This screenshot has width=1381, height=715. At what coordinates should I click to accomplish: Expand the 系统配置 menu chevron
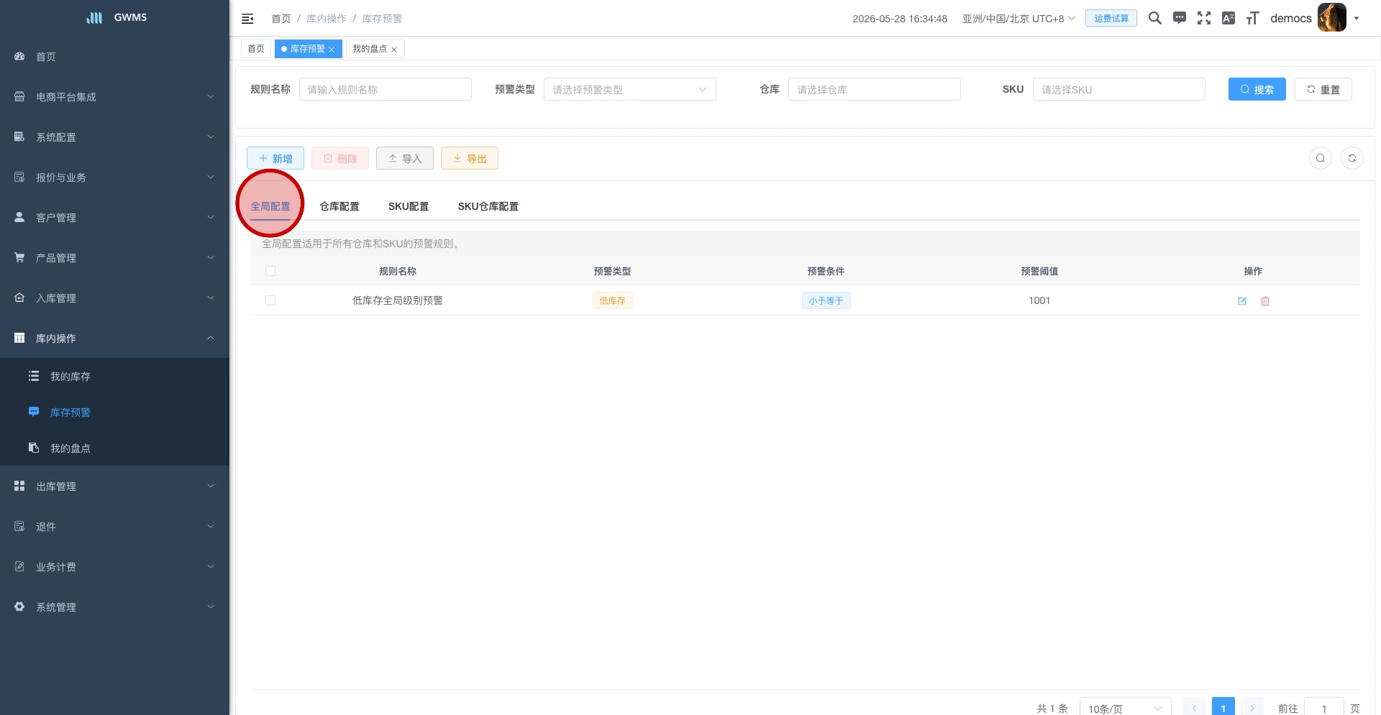click(x=211, y=137)
